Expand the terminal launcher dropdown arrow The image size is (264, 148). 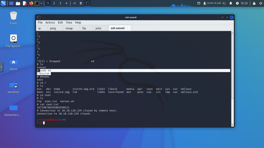(x=42, y=3)
